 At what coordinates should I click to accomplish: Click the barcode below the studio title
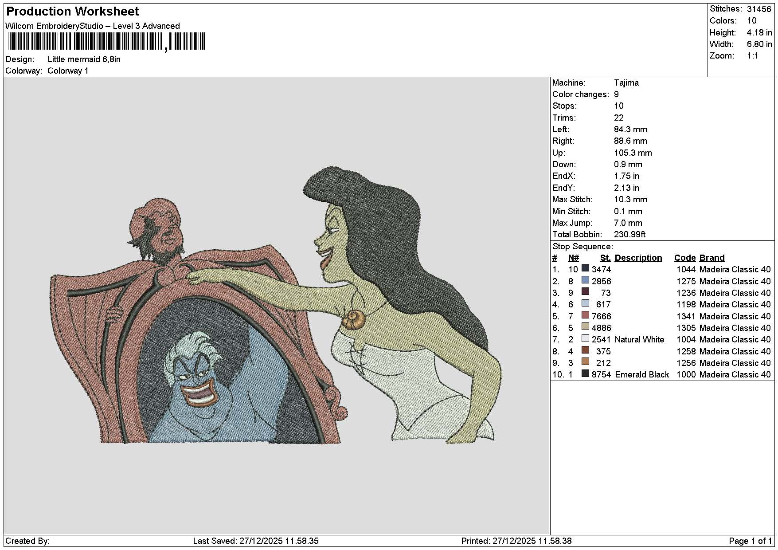[106, 42]
